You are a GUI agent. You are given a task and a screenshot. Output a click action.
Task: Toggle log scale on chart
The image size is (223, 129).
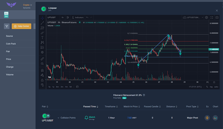pos(211,87)
